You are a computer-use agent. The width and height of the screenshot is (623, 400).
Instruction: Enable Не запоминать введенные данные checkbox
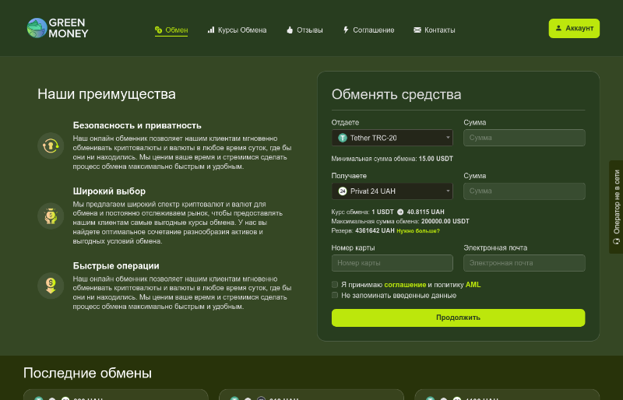(335, 296)
